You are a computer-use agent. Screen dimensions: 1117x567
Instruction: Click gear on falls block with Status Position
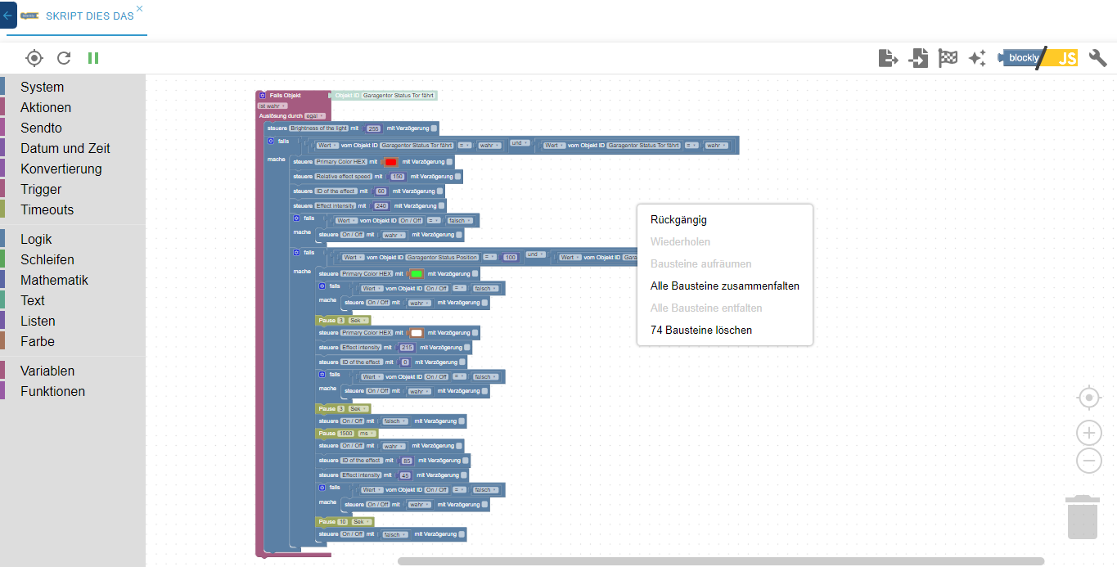tap(297, 252)
